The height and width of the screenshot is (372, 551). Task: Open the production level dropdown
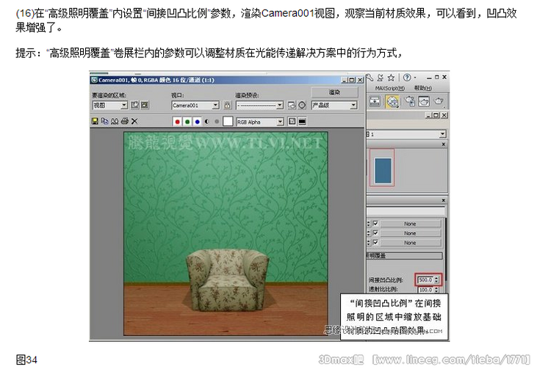coord(334,105)
